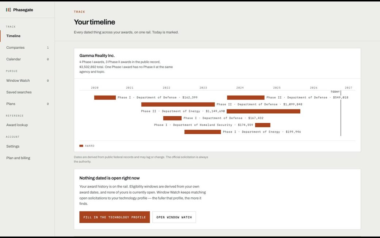The height and width of the screenshot is (238, 380).
Task: Click the Companies count badge '1'
Action: 48,48
